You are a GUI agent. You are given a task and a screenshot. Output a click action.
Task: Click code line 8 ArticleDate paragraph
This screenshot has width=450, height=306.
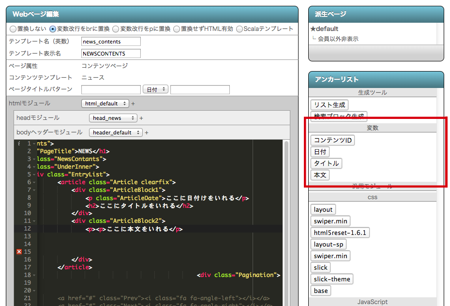click(x=167, y=198)
